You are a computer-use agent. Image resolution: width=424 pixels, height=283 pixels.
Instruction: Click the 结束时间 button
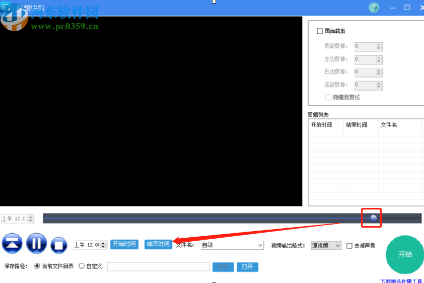(x=158, y=244)
